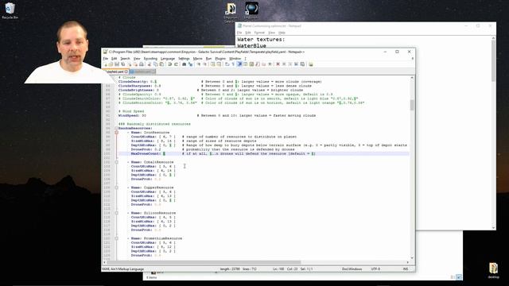The image size is (509, 286).
Task: Open Notepad++ File menu
Action: [106, 59]
